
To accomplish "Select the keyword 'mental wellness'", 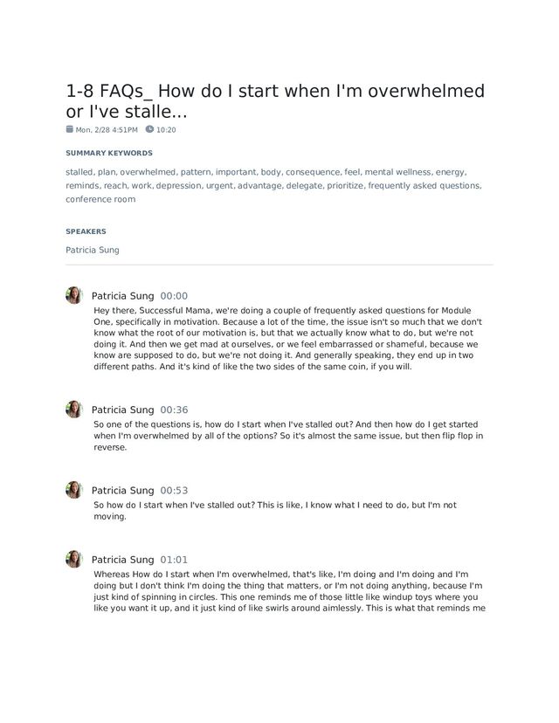I will 397,172.
